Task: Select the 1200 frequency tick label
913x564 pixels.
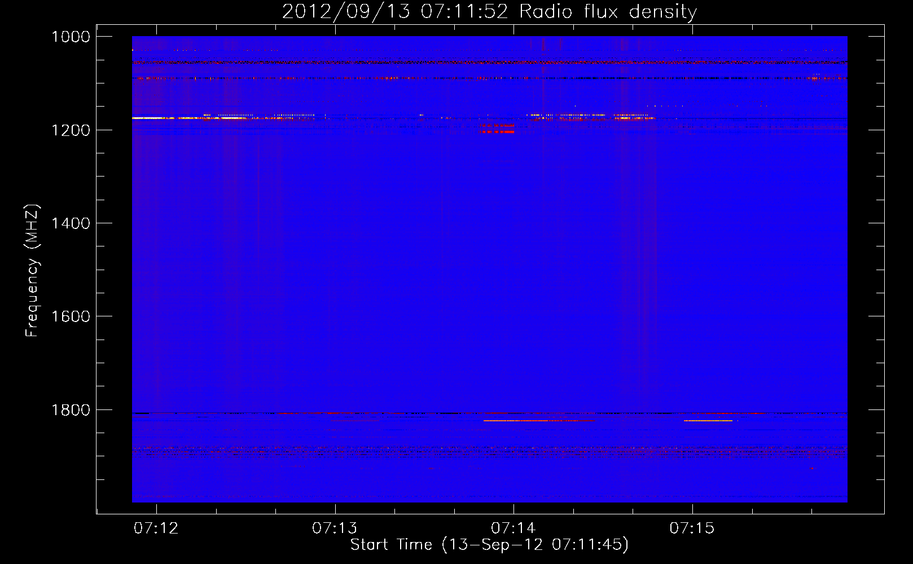Action: pyautogui.click(x=71, y=130)
